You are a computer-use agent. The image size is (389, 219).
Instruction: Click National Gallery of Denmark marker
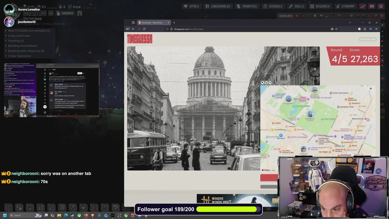314,90
